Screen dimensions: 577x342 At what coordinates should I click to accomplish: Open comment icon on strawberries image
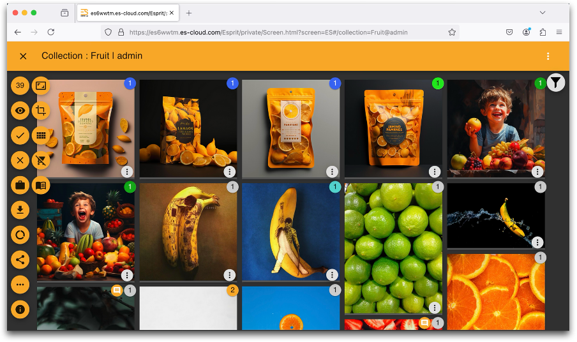pos(424,323)
